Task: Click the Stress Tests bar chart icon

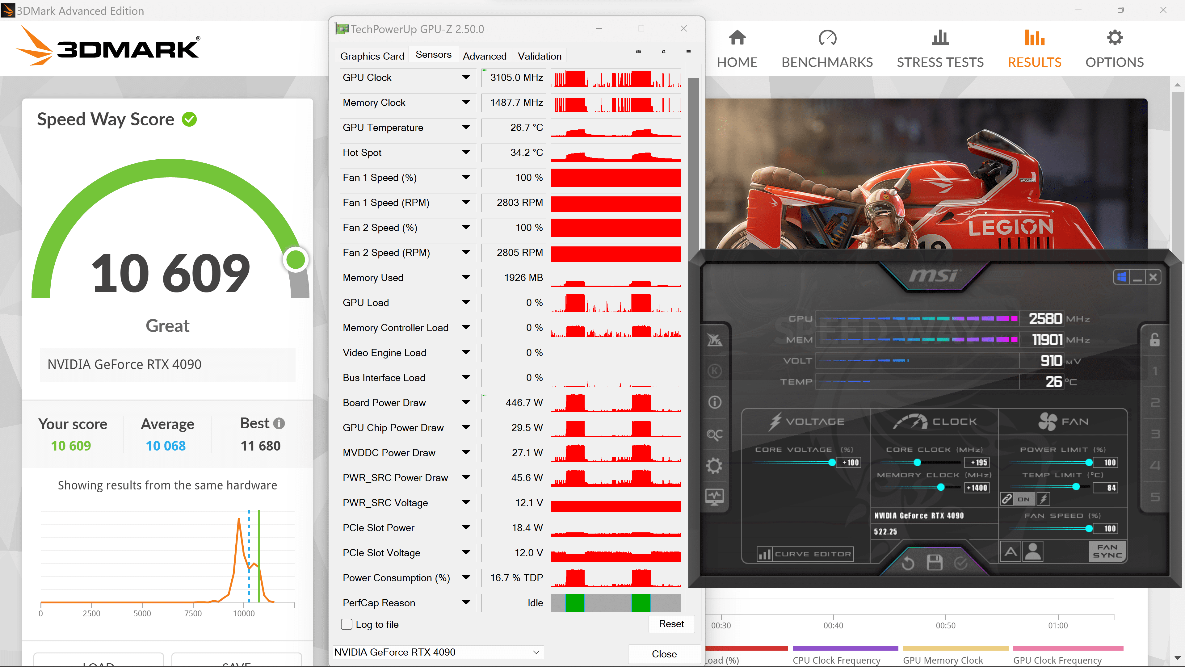Action: click(940, 38)
